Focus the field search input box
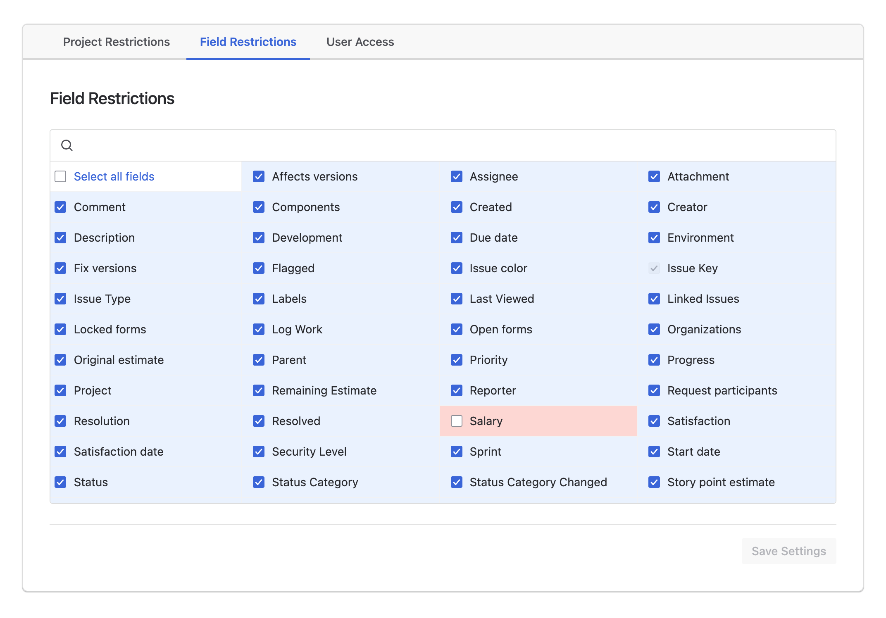 click(443, 145)
